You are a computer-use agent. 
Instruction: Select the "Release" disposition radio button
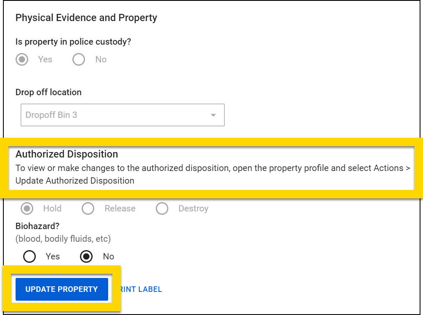point(88,208)
